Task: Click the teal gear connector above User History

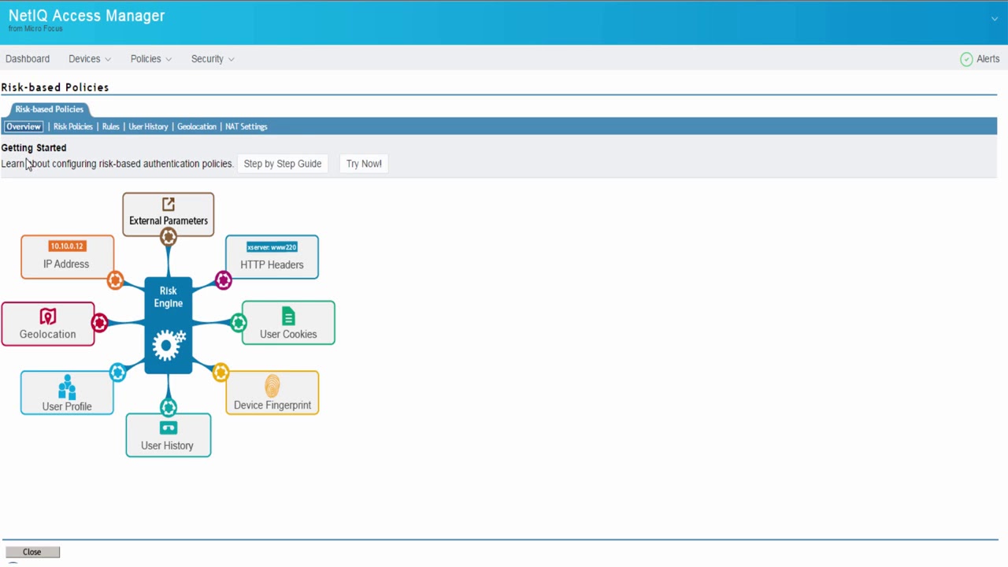Action: [x=169, y=407]
